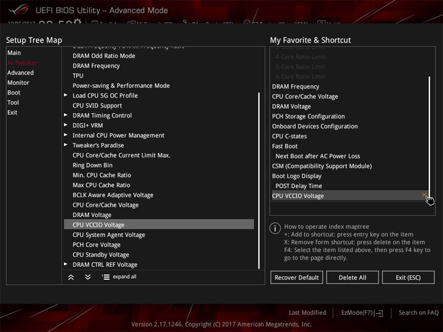The image size is (443, 332).
Task: Select Main in the tree map menu
Action: pos(14,53)
